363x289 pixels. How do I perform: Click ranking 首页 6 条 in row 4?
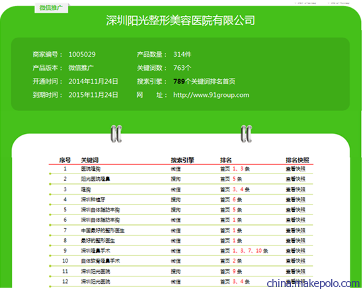pos(231,200)
